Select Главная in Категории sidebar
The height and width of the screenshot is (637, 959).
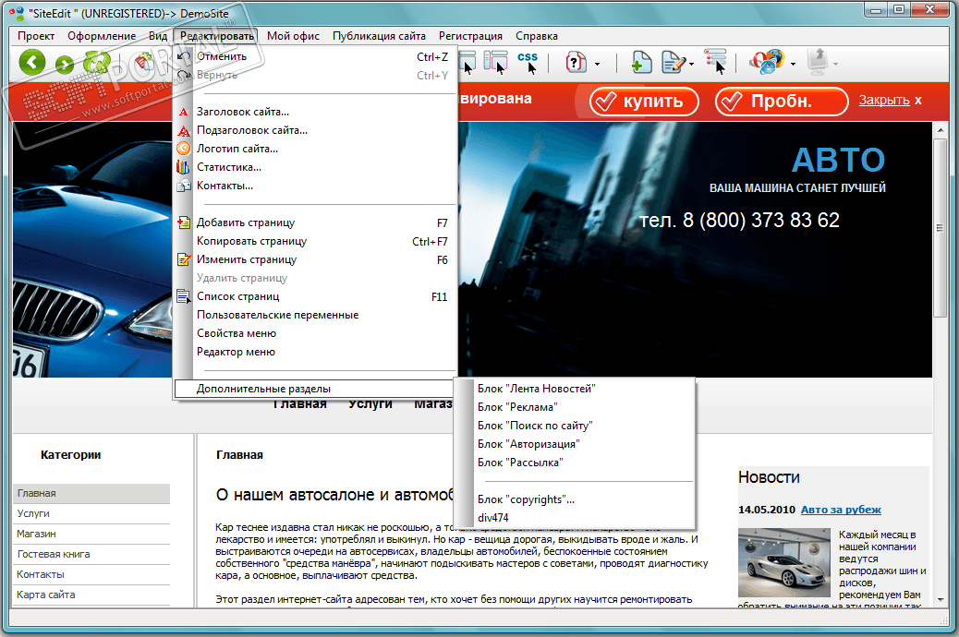(x=91, y=493)
